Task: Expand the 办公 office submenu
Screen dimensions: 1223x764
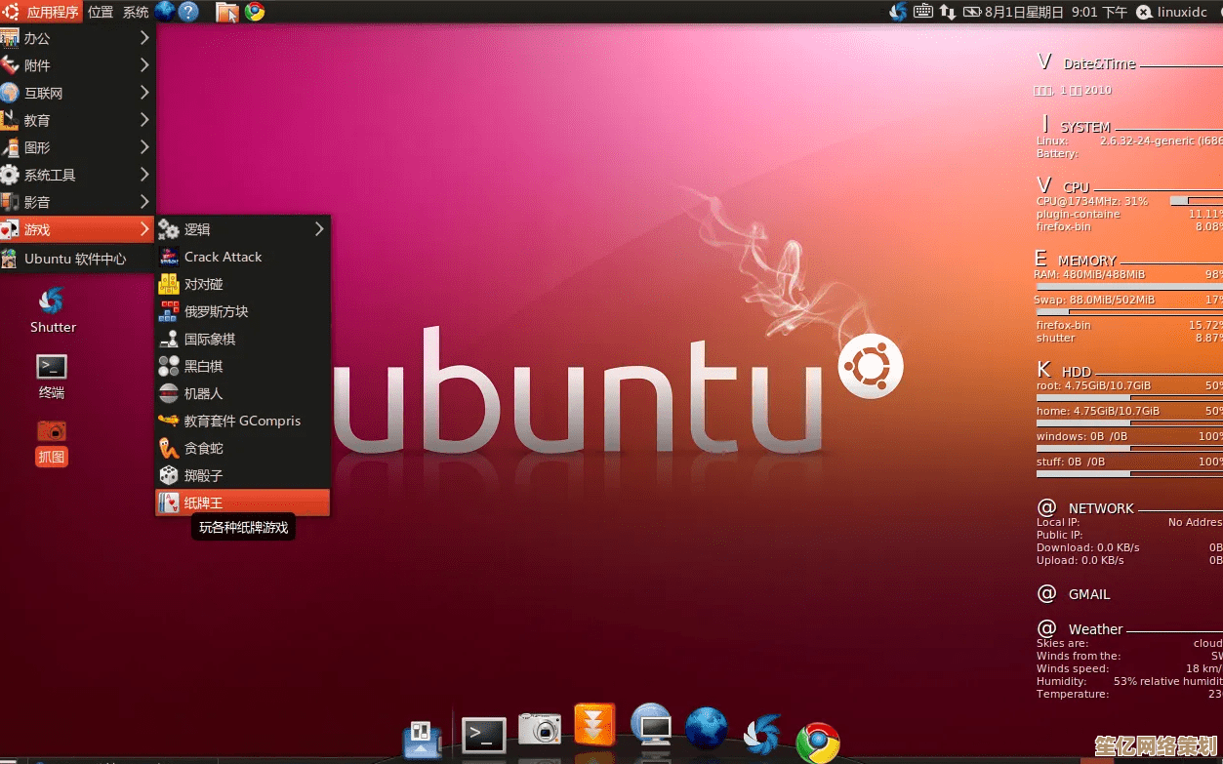Action: tap(76, 38)
